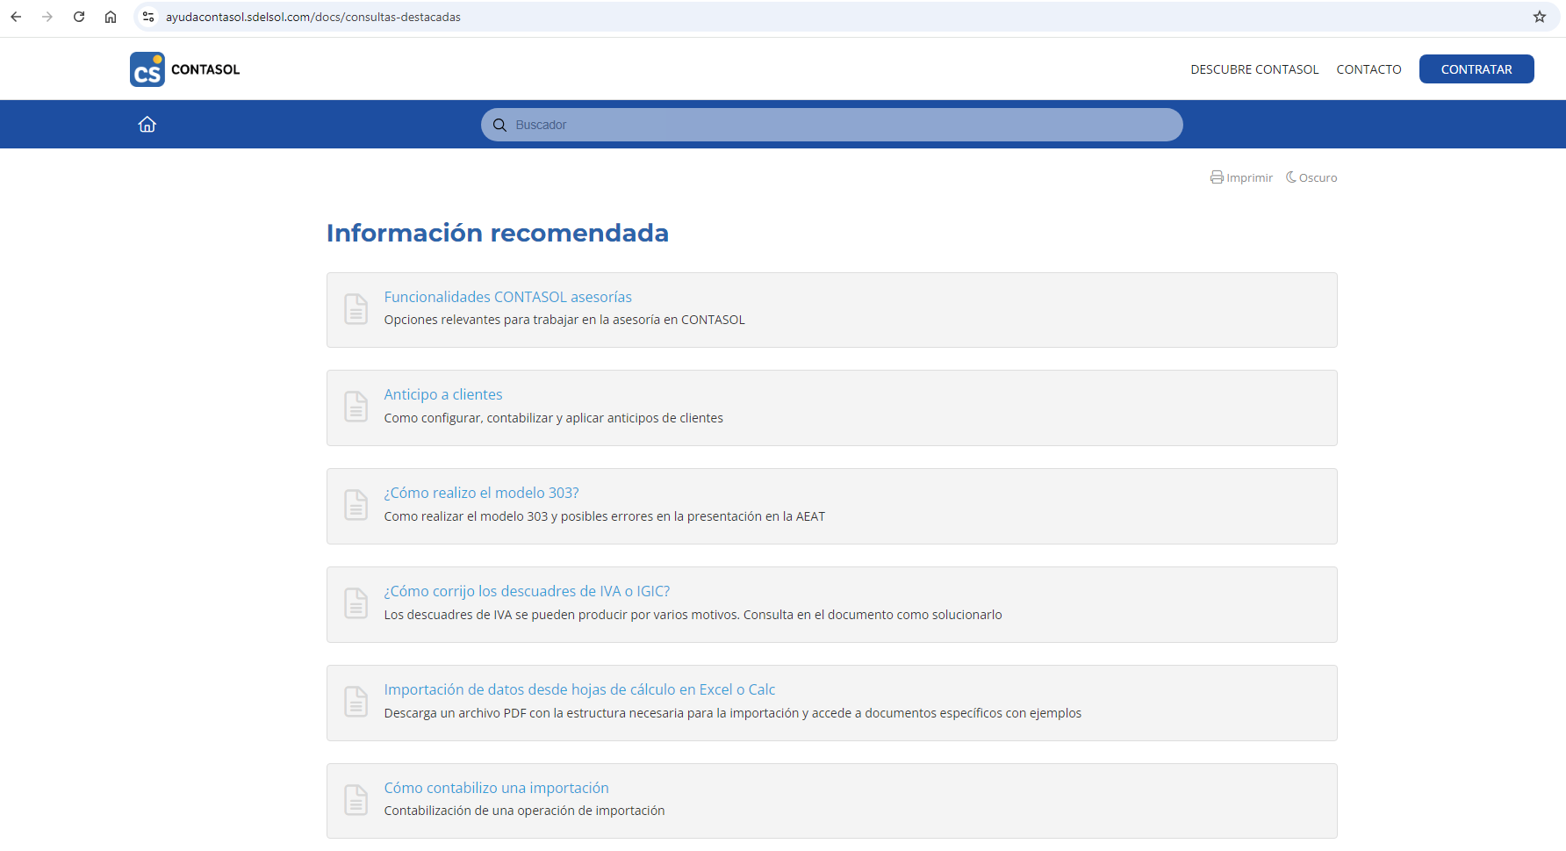Click the browser back arrow
The height and width of the screenshot is (851, 1566).
[x=16, y=17]
